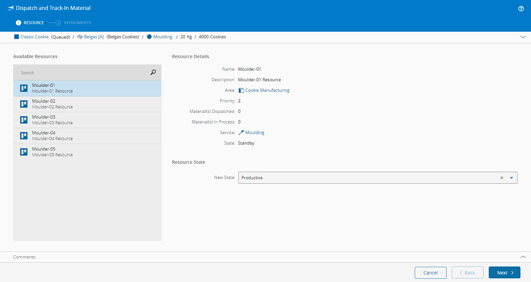Click the Cookie Manufacturing area icon
Image resolution: width=531 pixels, height=282 pixels.
pyautogui.click(x=241, y=90)
